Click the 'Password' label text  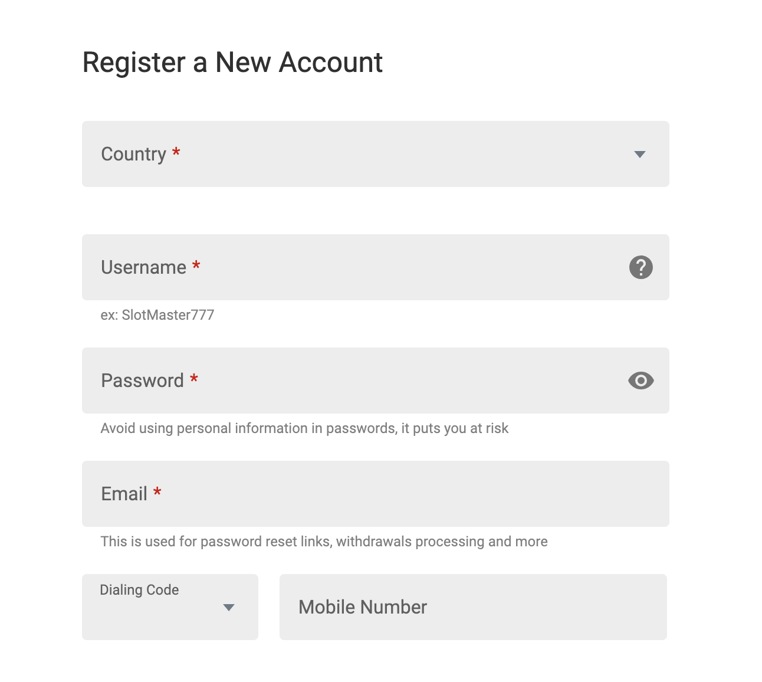coord(142,381)
